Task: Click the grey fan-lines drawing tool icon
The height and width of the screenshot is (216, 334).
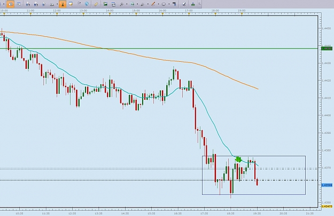Action: (143, 4)
